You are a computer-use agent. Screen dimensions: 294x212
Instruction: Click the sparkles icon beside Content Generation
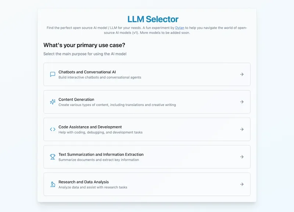point(52,102)
